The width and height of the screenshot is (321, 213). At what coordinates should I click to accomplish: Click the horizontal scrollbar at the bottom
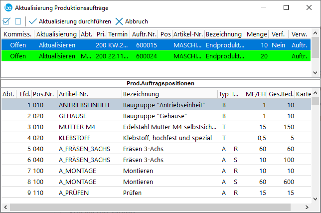point(150,206)
